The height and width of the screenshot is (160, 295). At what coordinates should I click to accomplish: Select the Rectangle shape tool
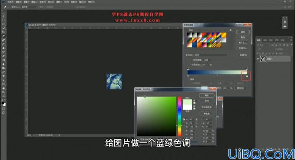(x=3, y=84)
